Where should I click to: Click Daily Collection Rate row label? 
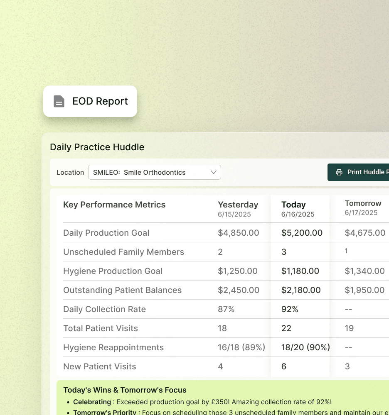pyautogui.click(x=104, y=309)
